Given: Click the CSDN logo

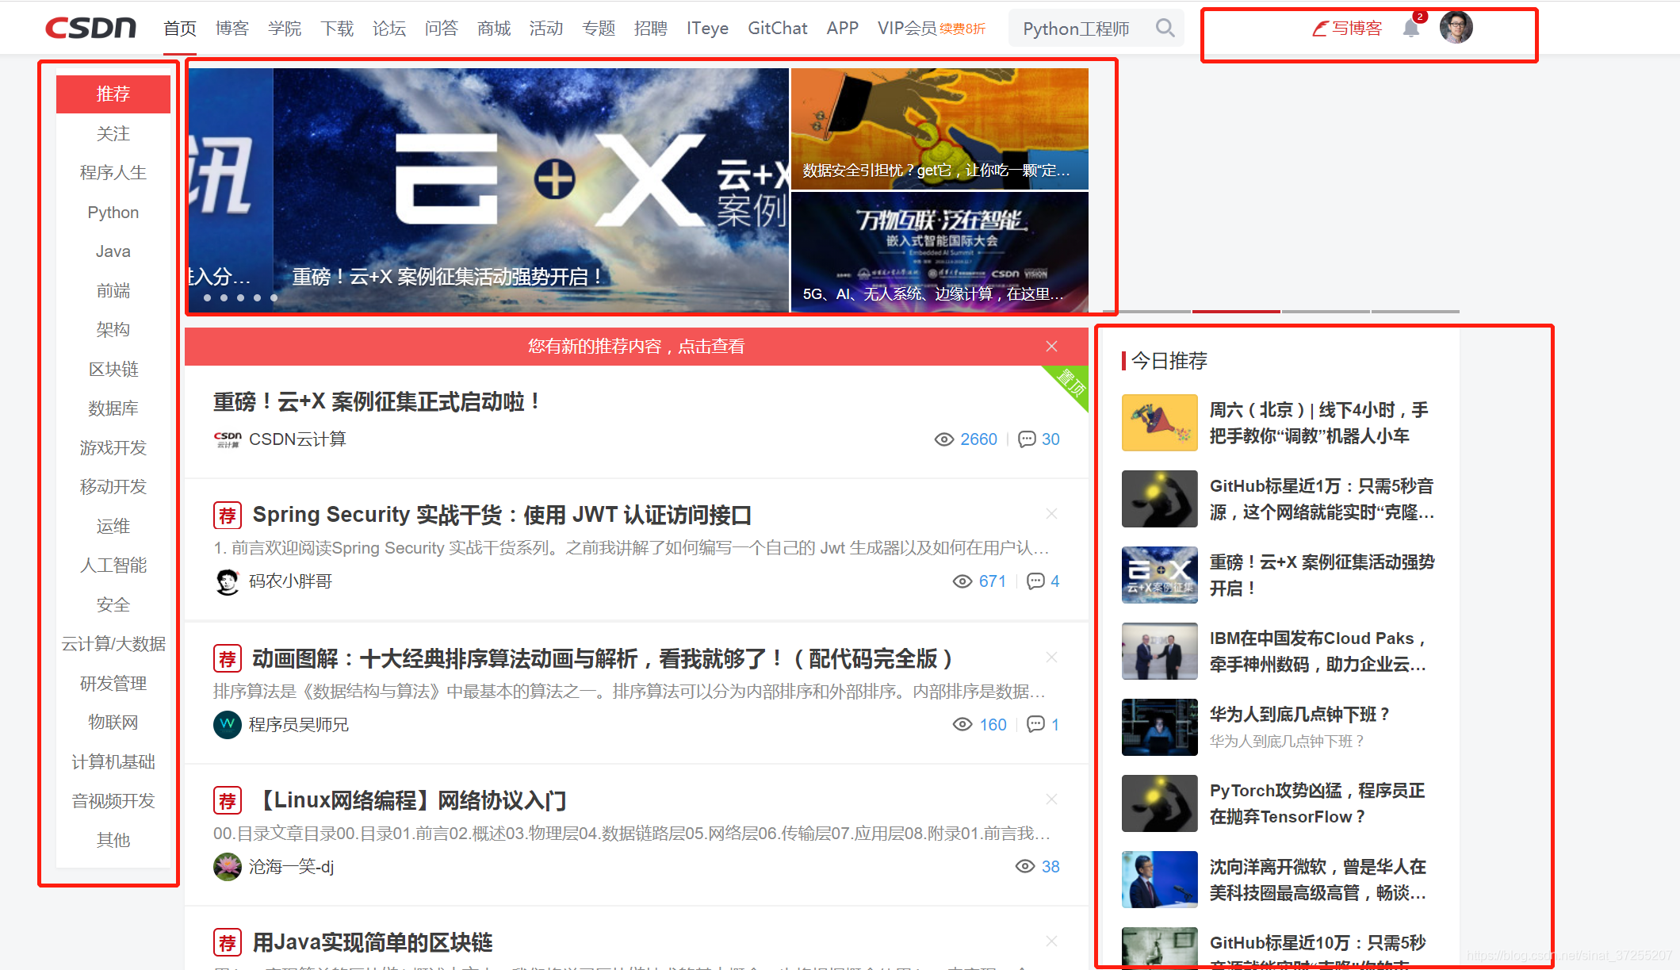Looking at the screenshot, I should coord(90,28).
